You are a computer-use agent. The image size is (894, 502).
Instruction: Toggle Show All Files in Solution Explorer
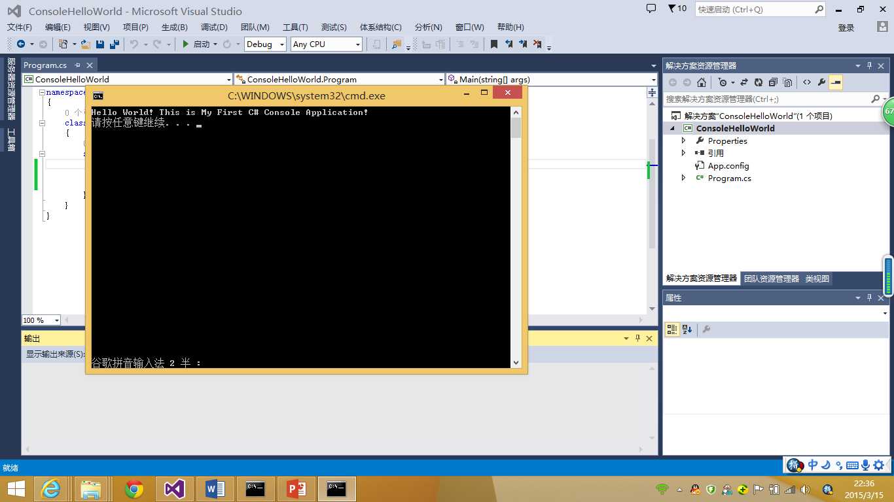787,82
